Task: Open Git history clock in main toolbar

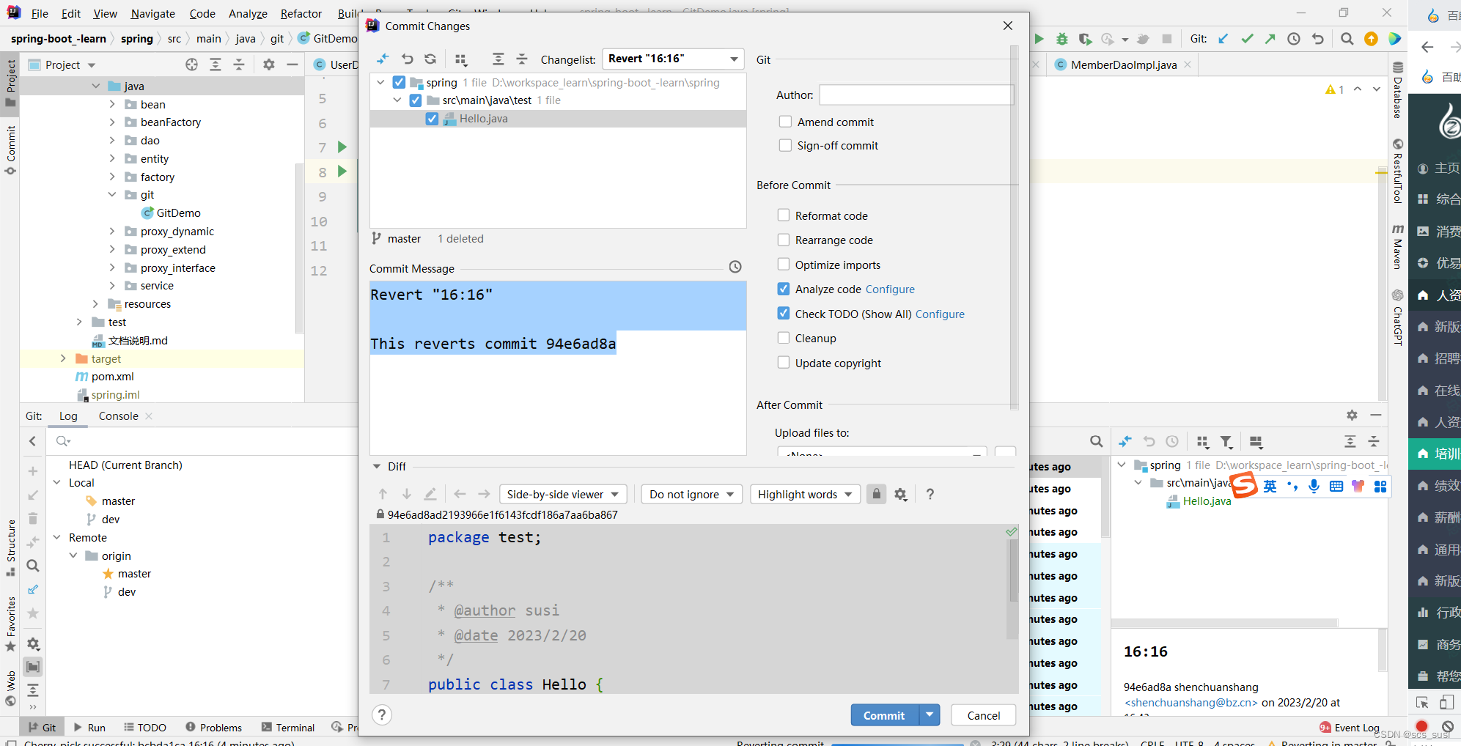Action: coord(1294,39)
